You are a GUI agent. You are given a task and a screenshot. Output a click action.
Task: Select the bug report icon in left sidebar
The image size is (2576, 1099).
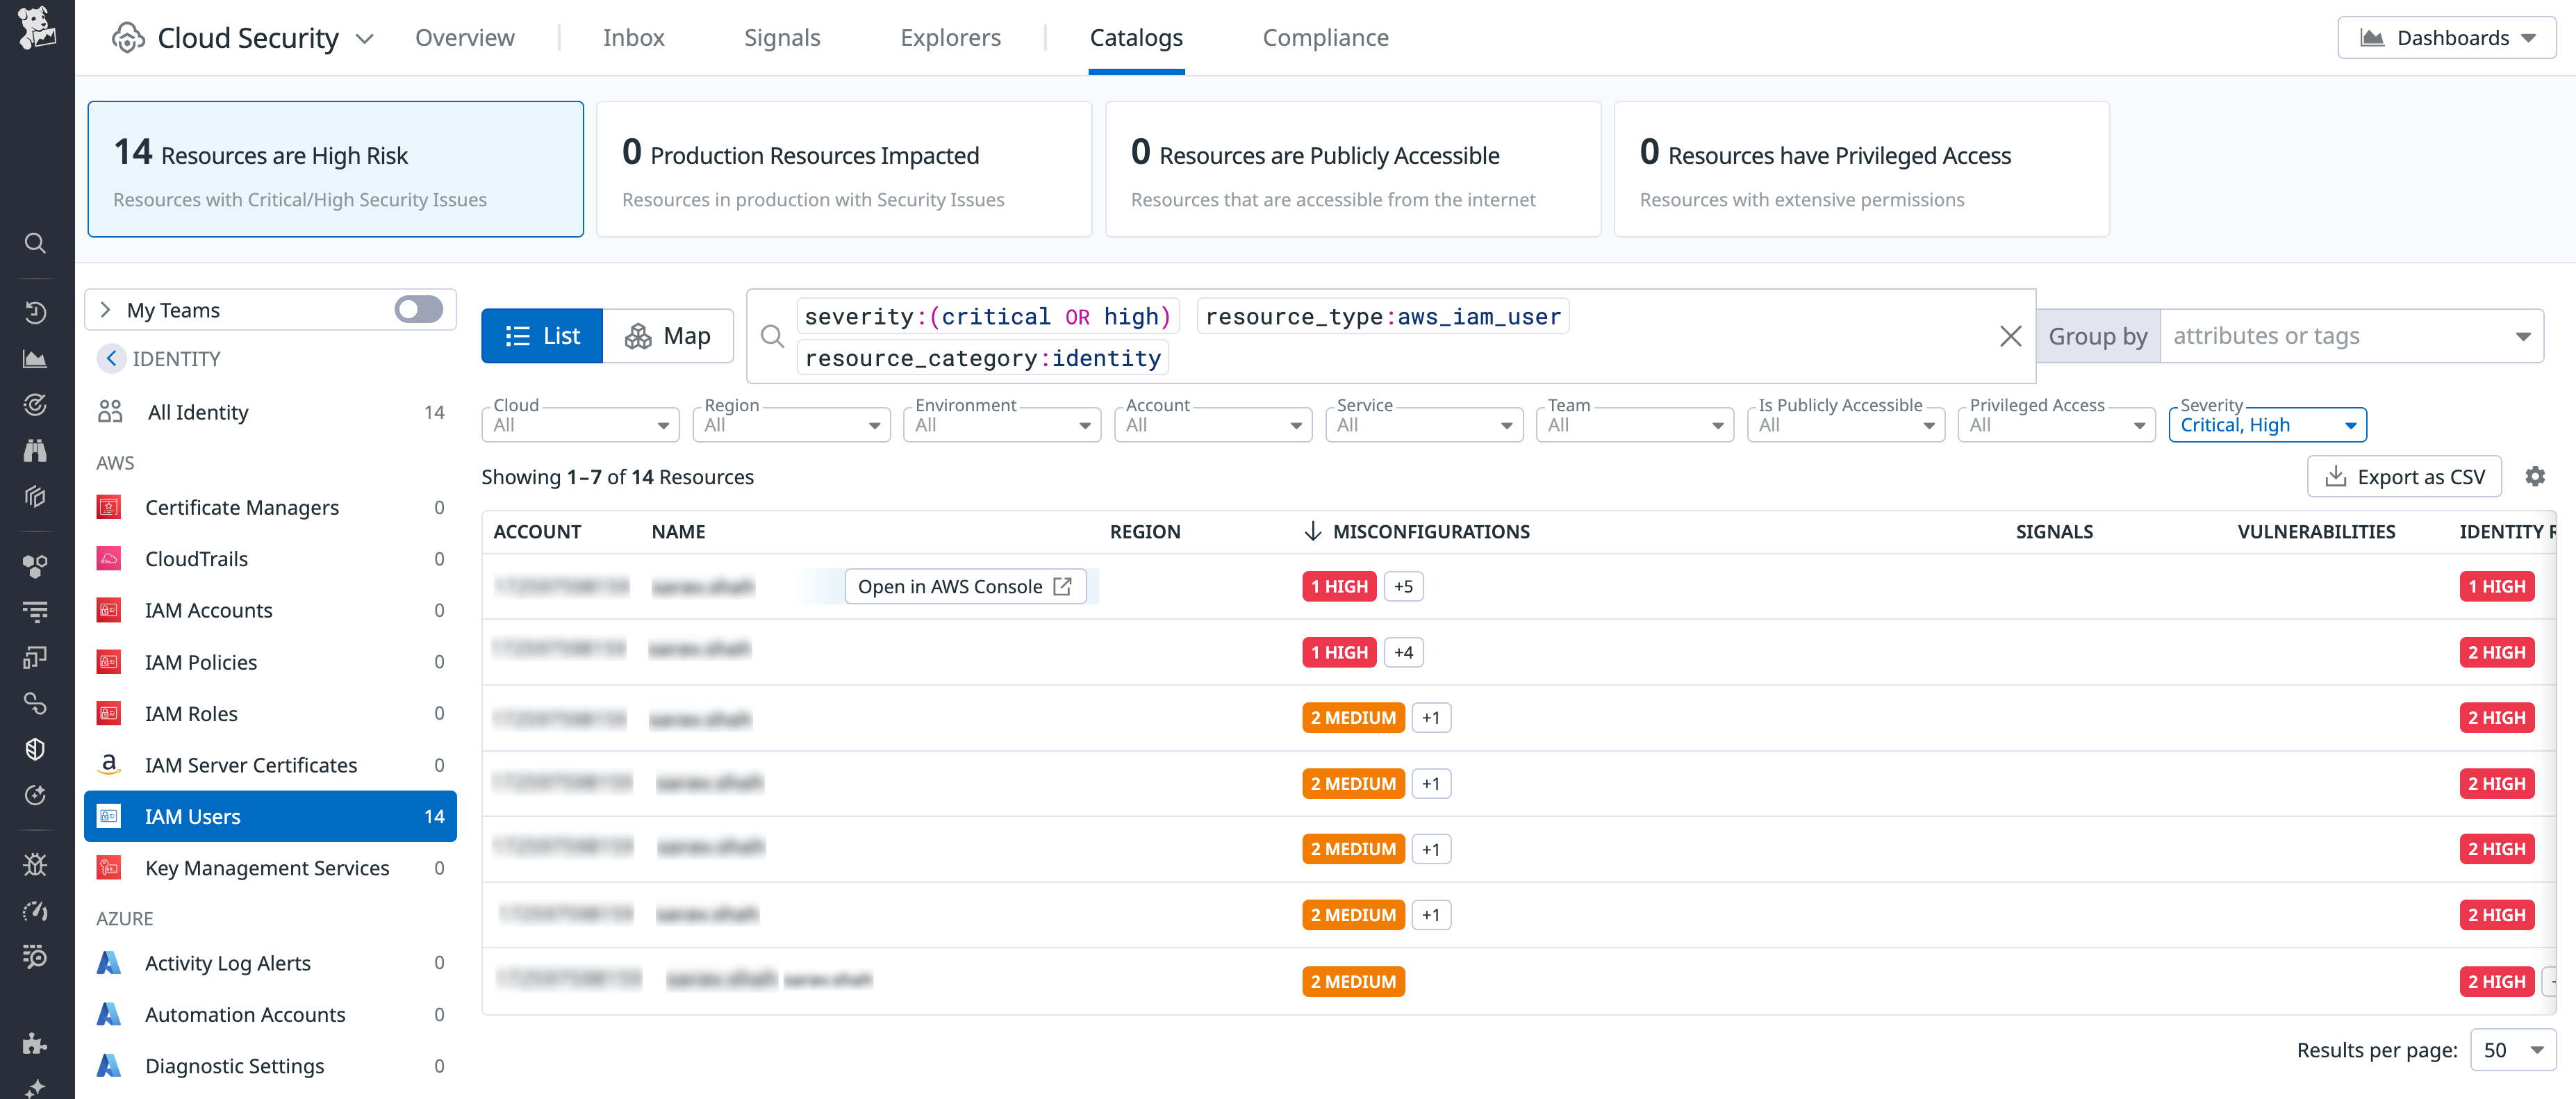pyautogui.click(x=36, y=864)
